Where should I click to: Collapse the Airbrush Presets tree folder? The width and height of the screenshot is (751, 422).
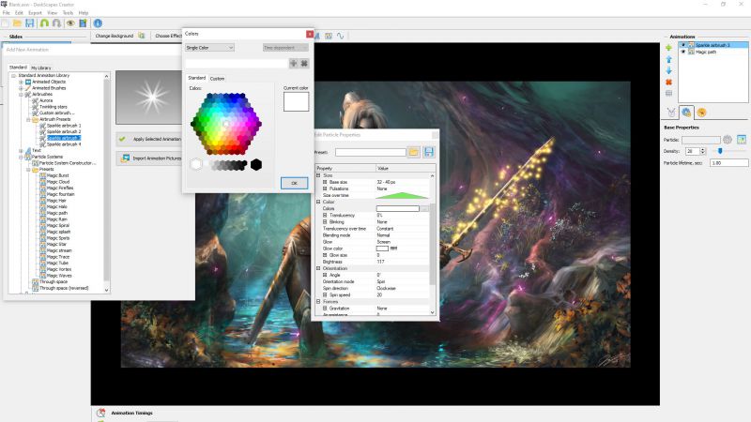[28, 119]
